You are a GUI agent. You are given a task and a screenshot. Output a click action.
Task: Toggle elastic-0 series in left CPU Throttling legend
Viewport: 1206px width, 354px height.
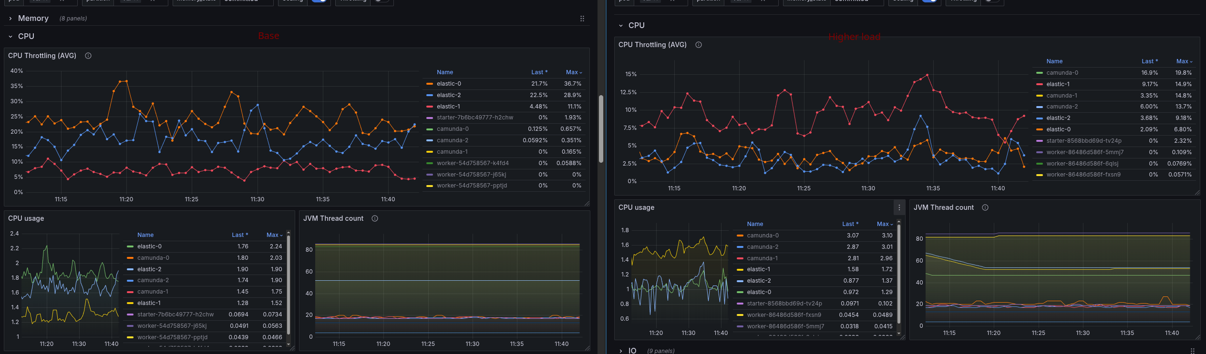click(449, 84)
